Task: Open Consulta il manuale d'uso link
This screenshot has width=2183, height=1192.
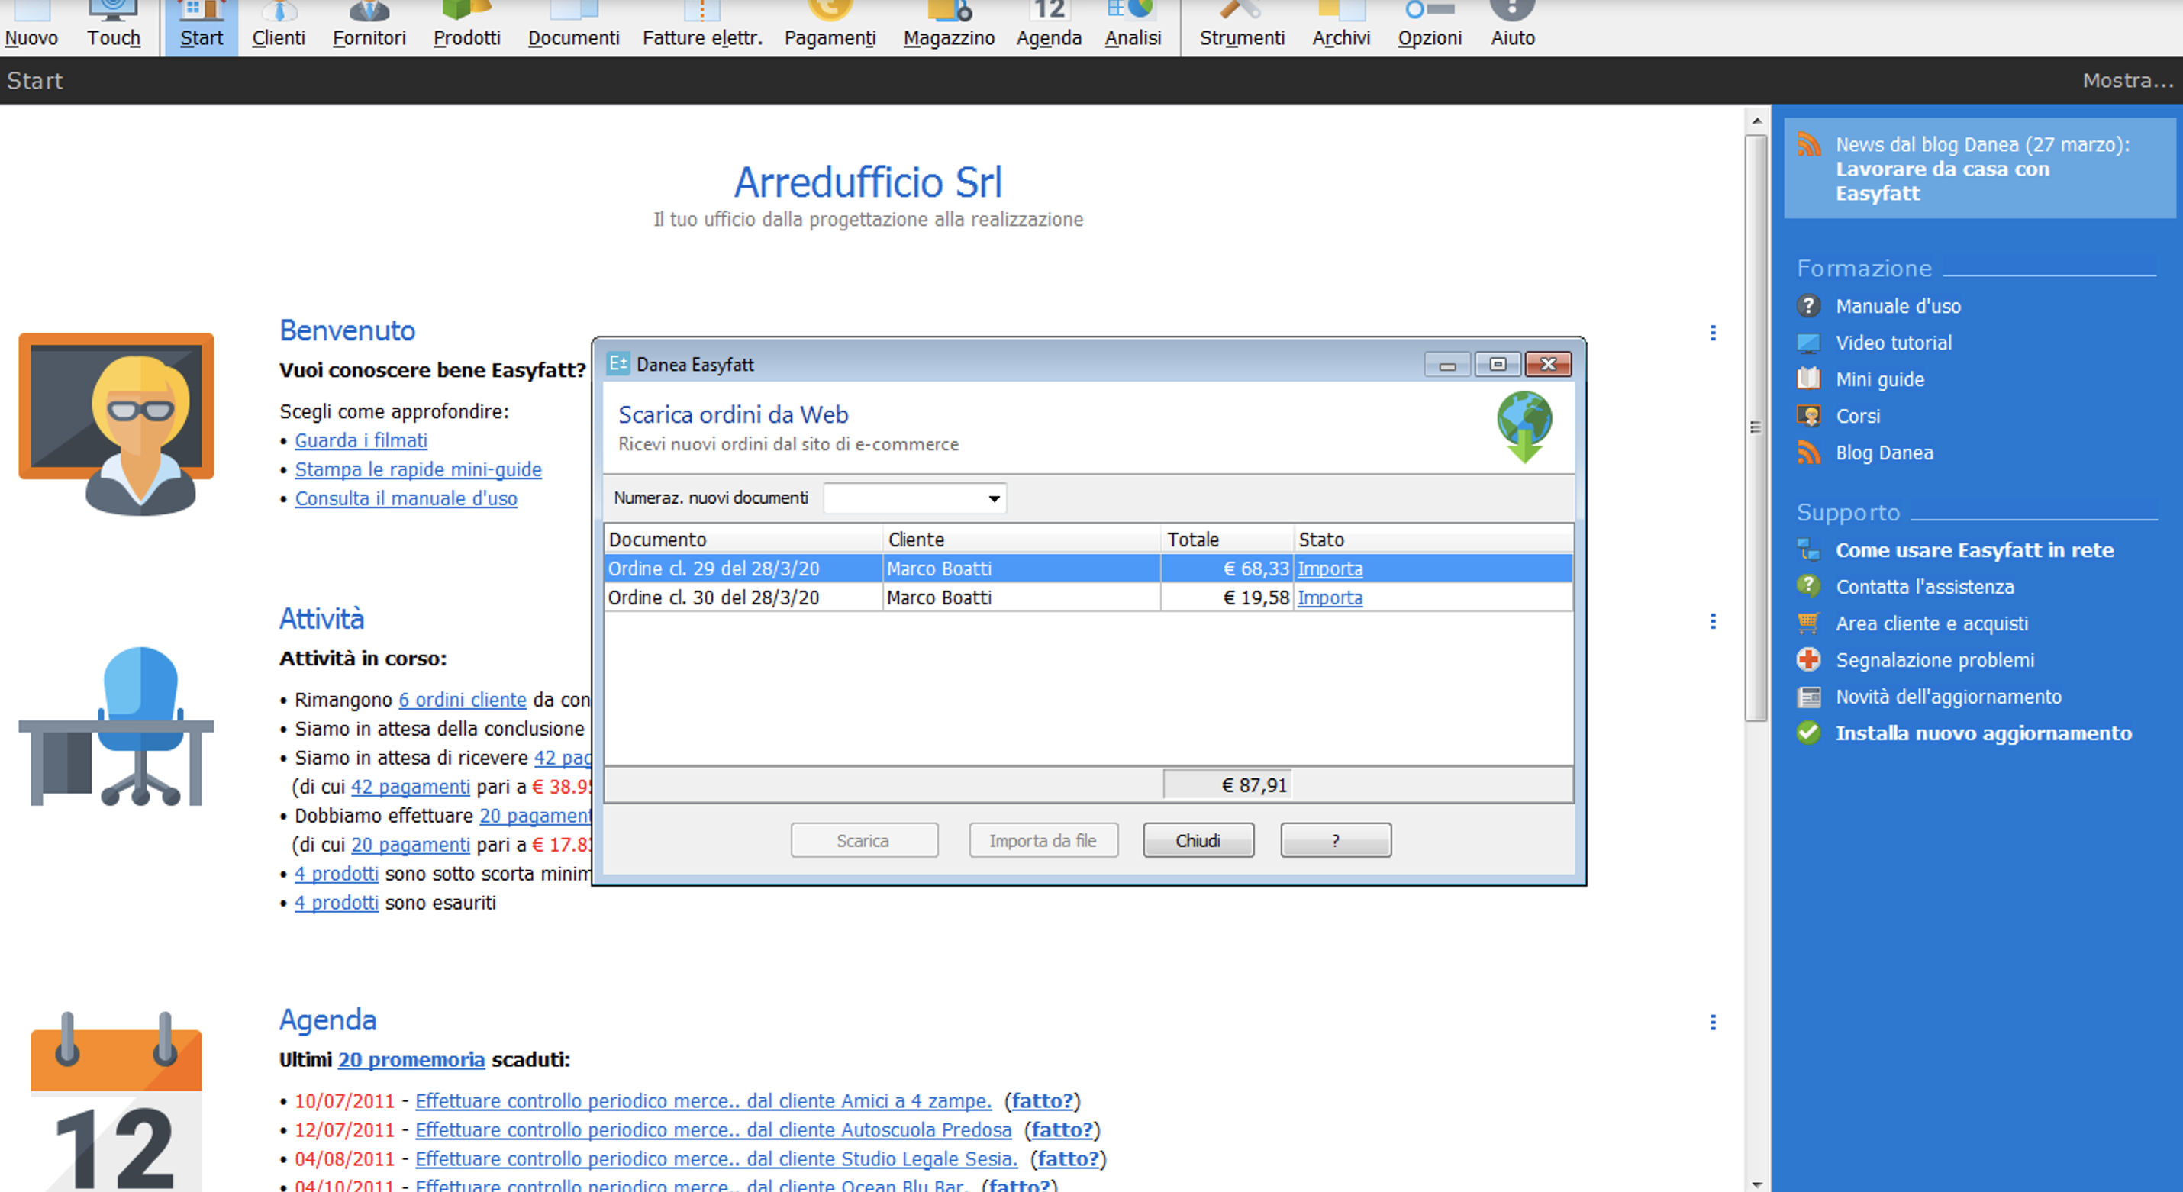Action: (406, 498)
